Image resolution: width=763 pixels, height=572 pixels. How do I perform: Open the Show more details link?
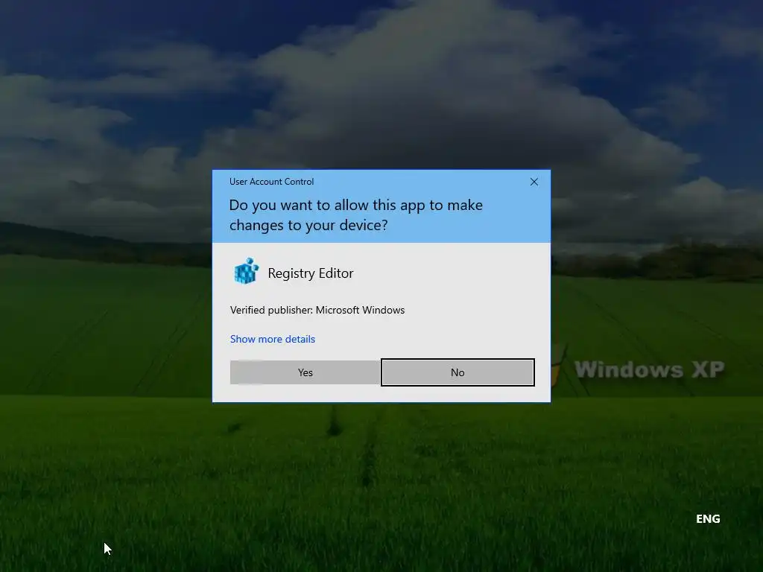pyautogui.click(x=273, y=339)
